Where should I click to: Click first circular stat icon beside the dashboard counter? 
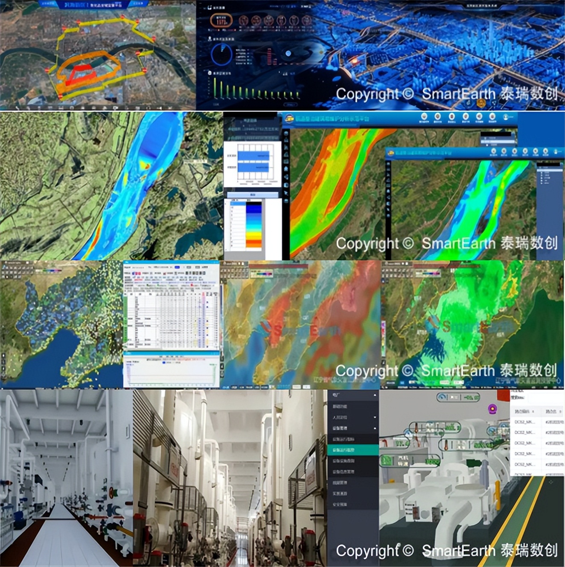pos(243,20)
